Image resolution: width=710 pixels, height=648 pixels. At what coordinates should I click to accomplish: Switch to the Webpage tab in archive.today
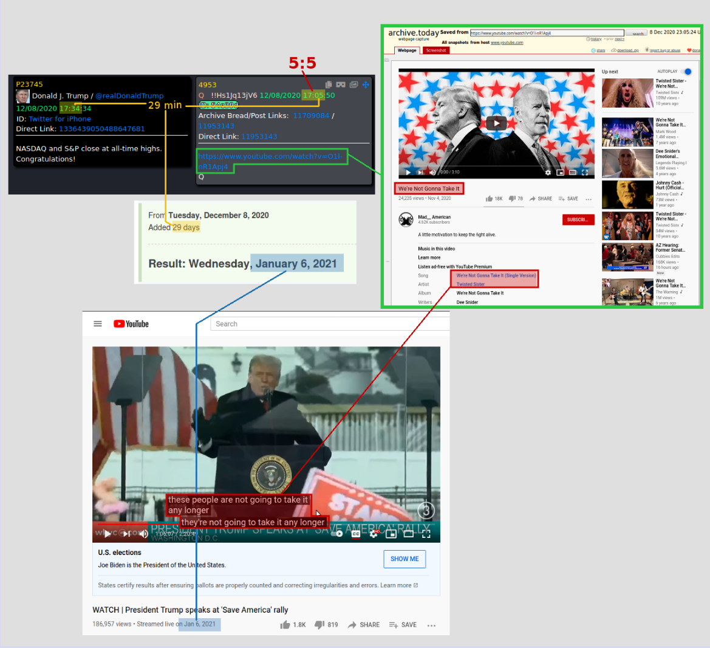[x=406, y=50]
